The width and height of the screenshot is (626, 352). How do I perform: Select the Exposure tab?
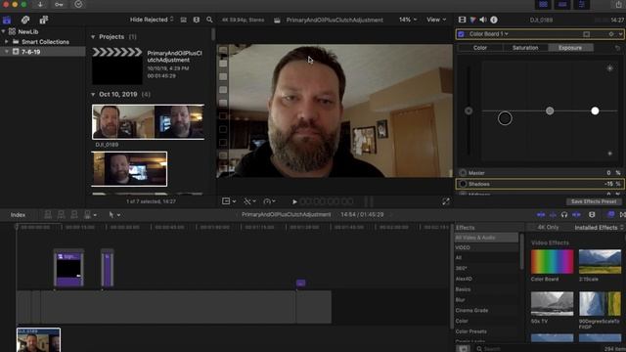(x=570, y=48)
